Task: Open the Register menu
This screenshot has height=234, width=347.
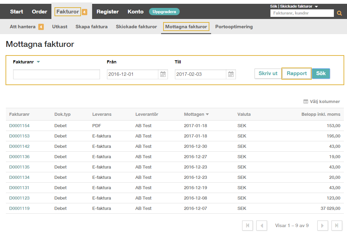Action: tap(108, 11)
